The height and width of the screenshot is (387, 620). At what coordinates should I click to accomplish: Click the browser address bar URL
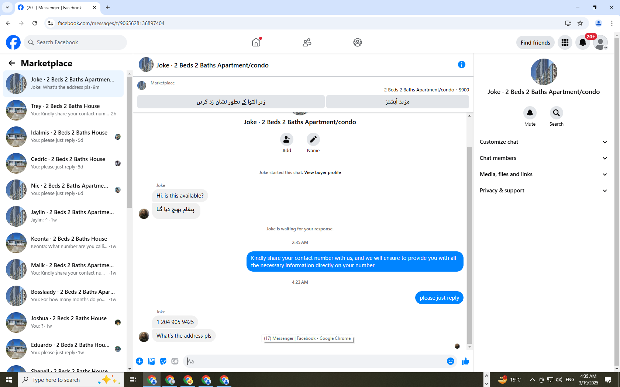(x=111, y=23)
